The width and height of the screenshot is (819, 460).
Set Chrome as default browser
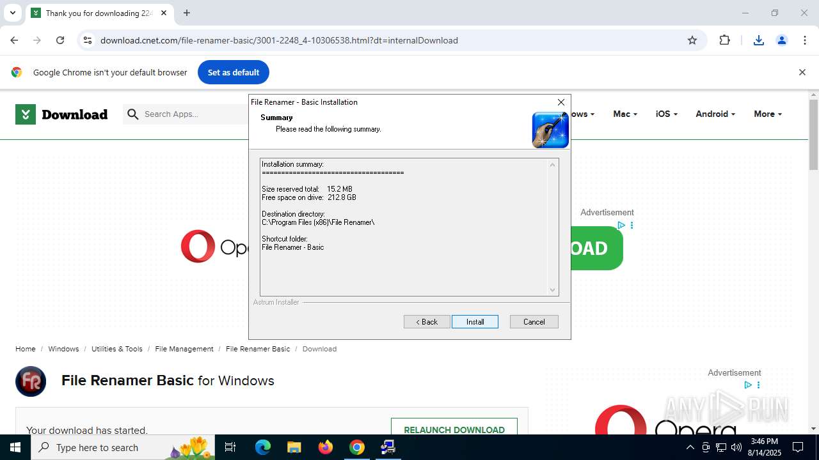click(x=234, y=72)
